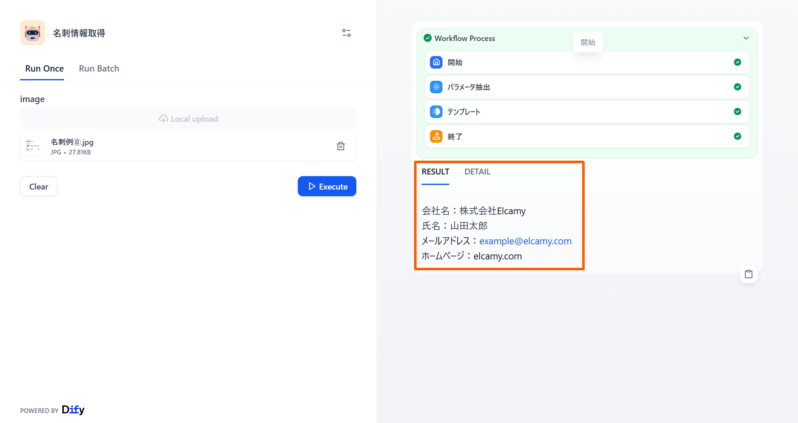Click the success checkmark on 開始 node
Image resolution: width=798 pixels, height=423 pixels.
pyautogui.click(x=738, y=62)
